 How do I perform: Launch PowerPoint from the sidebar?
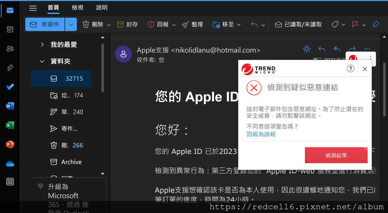pyautogui.click(x=10, y=144)
